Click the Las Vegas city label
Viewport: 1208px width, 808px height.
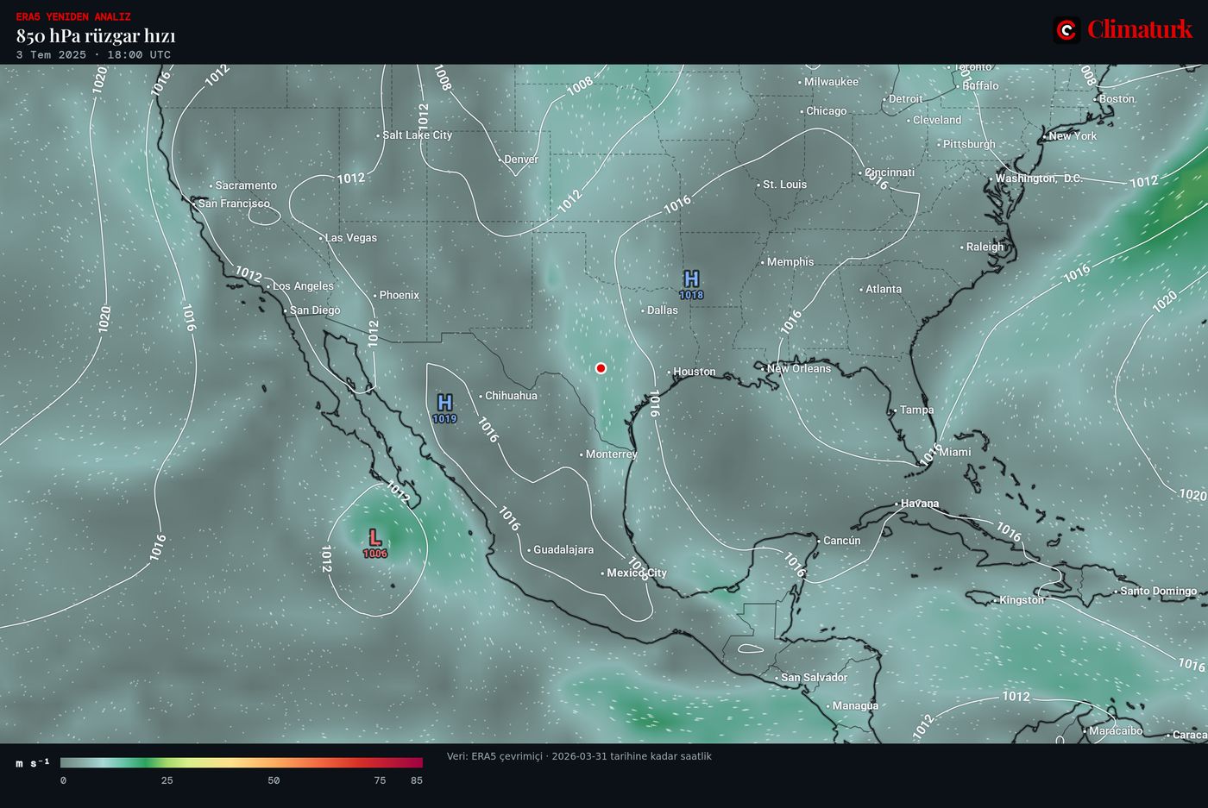pos(350,237)
